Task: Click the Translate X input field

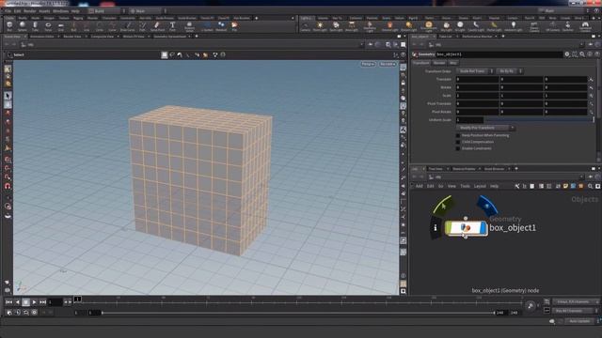Action: coord(477,79)
